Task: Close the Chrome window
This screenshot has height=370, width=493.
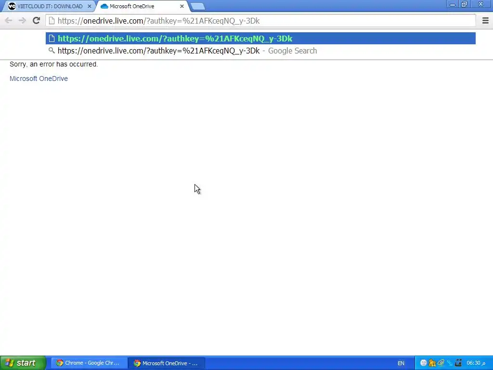Action: (x=481, y=4)
